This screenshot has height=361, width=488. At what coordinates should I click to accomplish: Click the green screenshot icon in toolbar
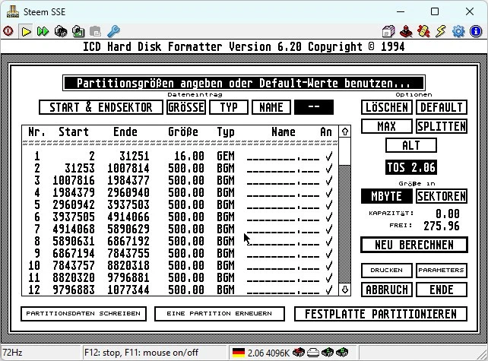(x=78, y=31)
